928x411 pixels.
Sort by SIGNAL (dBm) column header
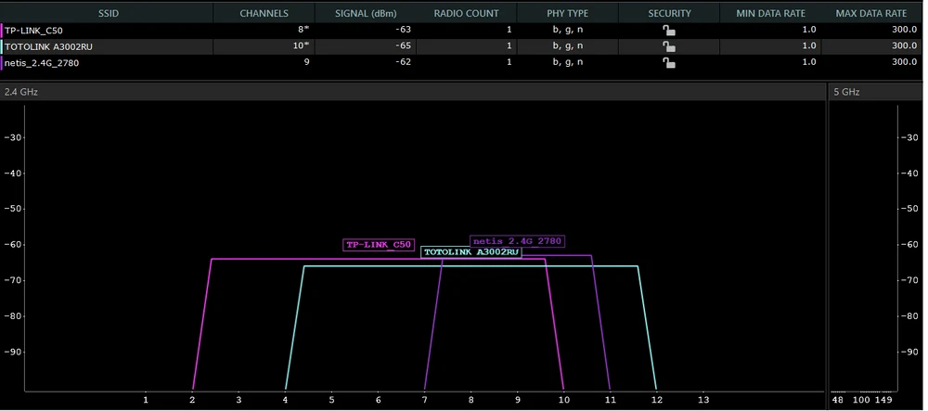[366, 13]
